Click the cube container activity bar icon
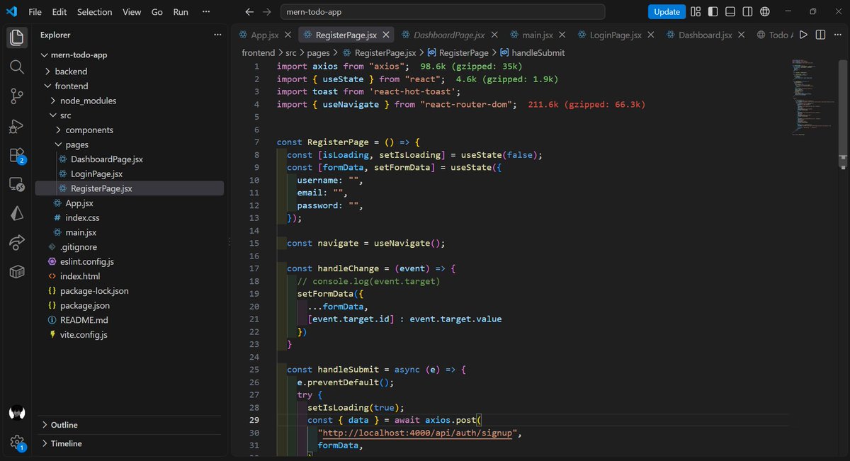Image resolution: width=850 pixels, height=461 pixels. (17, 272)
